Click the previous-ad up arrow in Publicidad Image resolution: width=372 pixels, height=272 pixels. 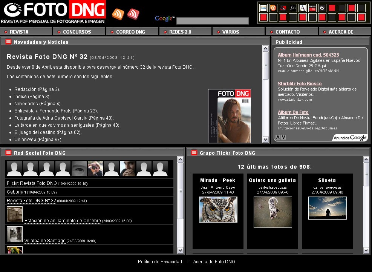[x=278, y=137]
